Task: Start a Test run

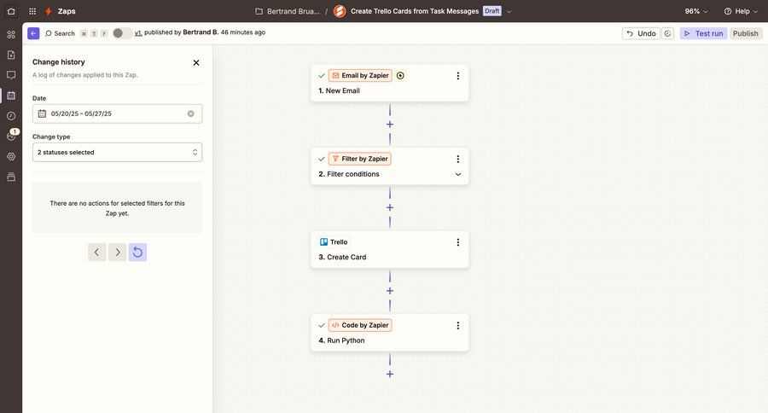Action: (703, 33)
